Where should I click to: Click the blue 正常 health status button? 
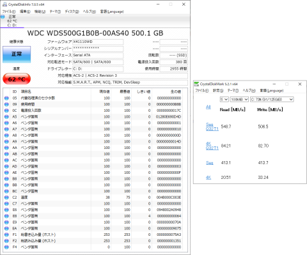[17, 54]
